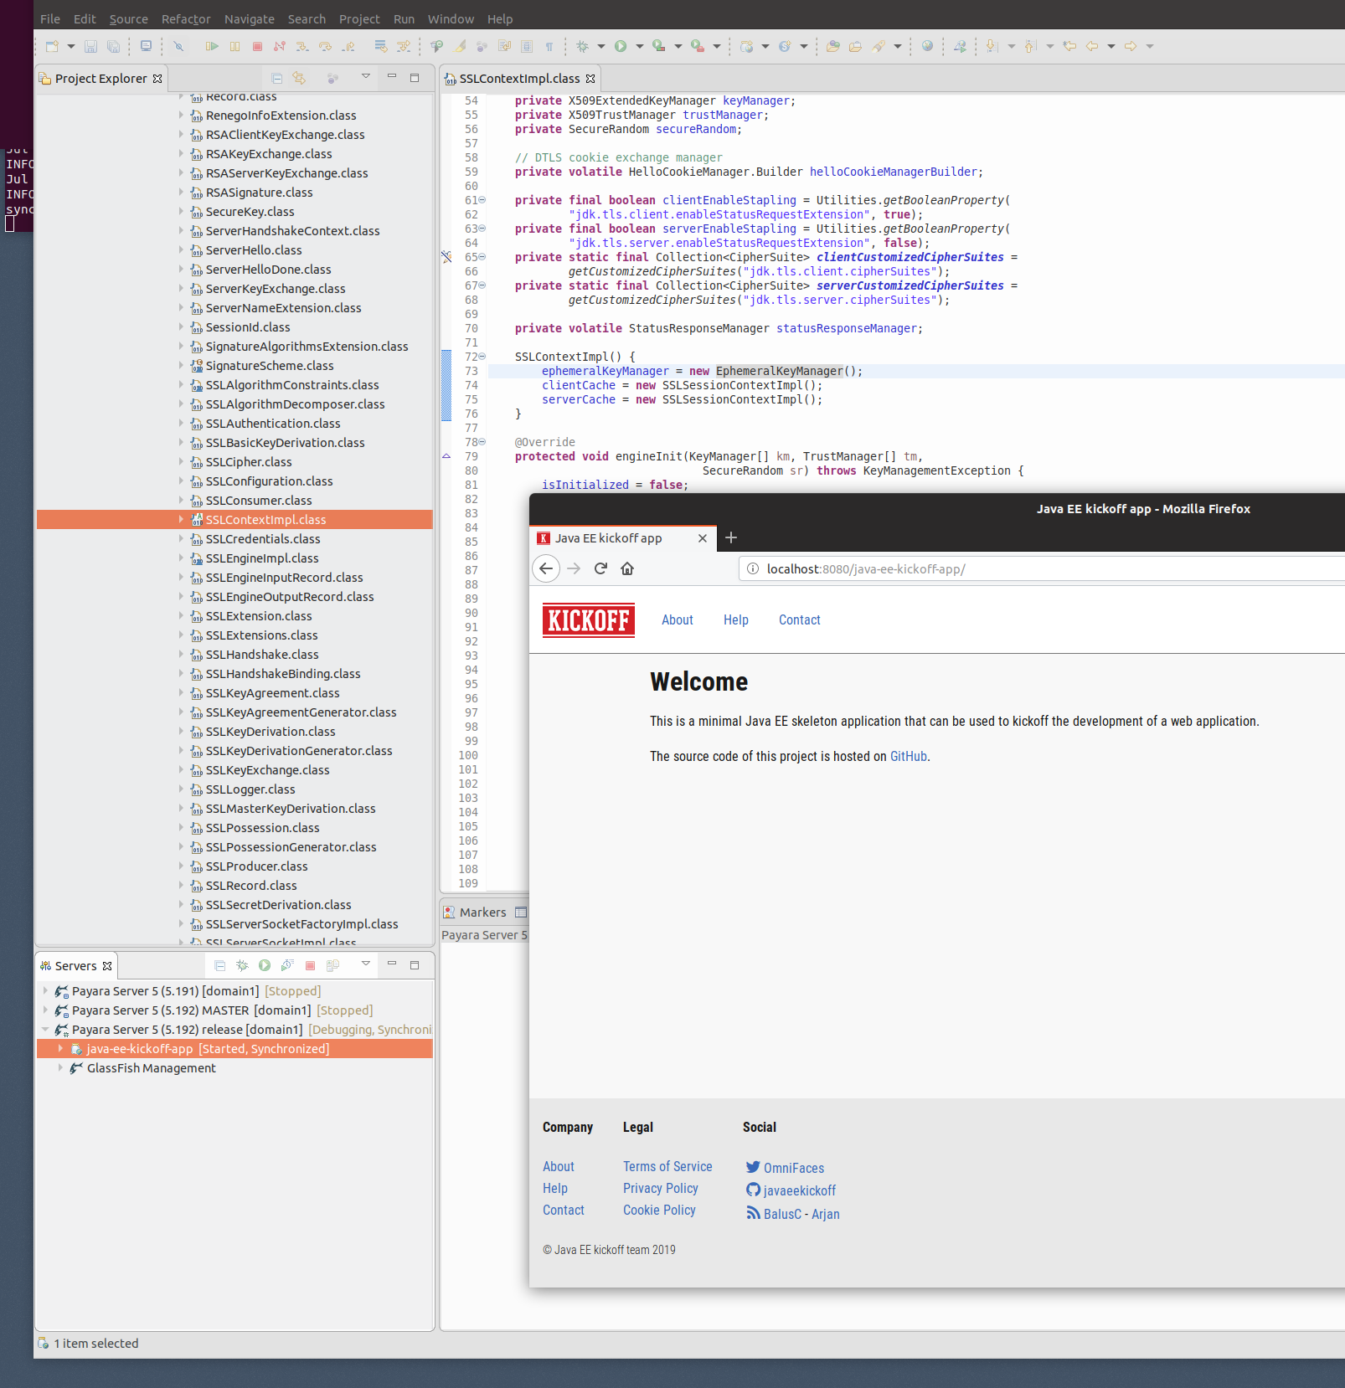Click Collapse All in Project Explorer
The image size is (1345, 1388).
[277, 79]
